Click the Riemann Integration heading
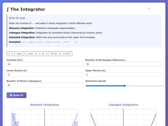 point(44,105)
